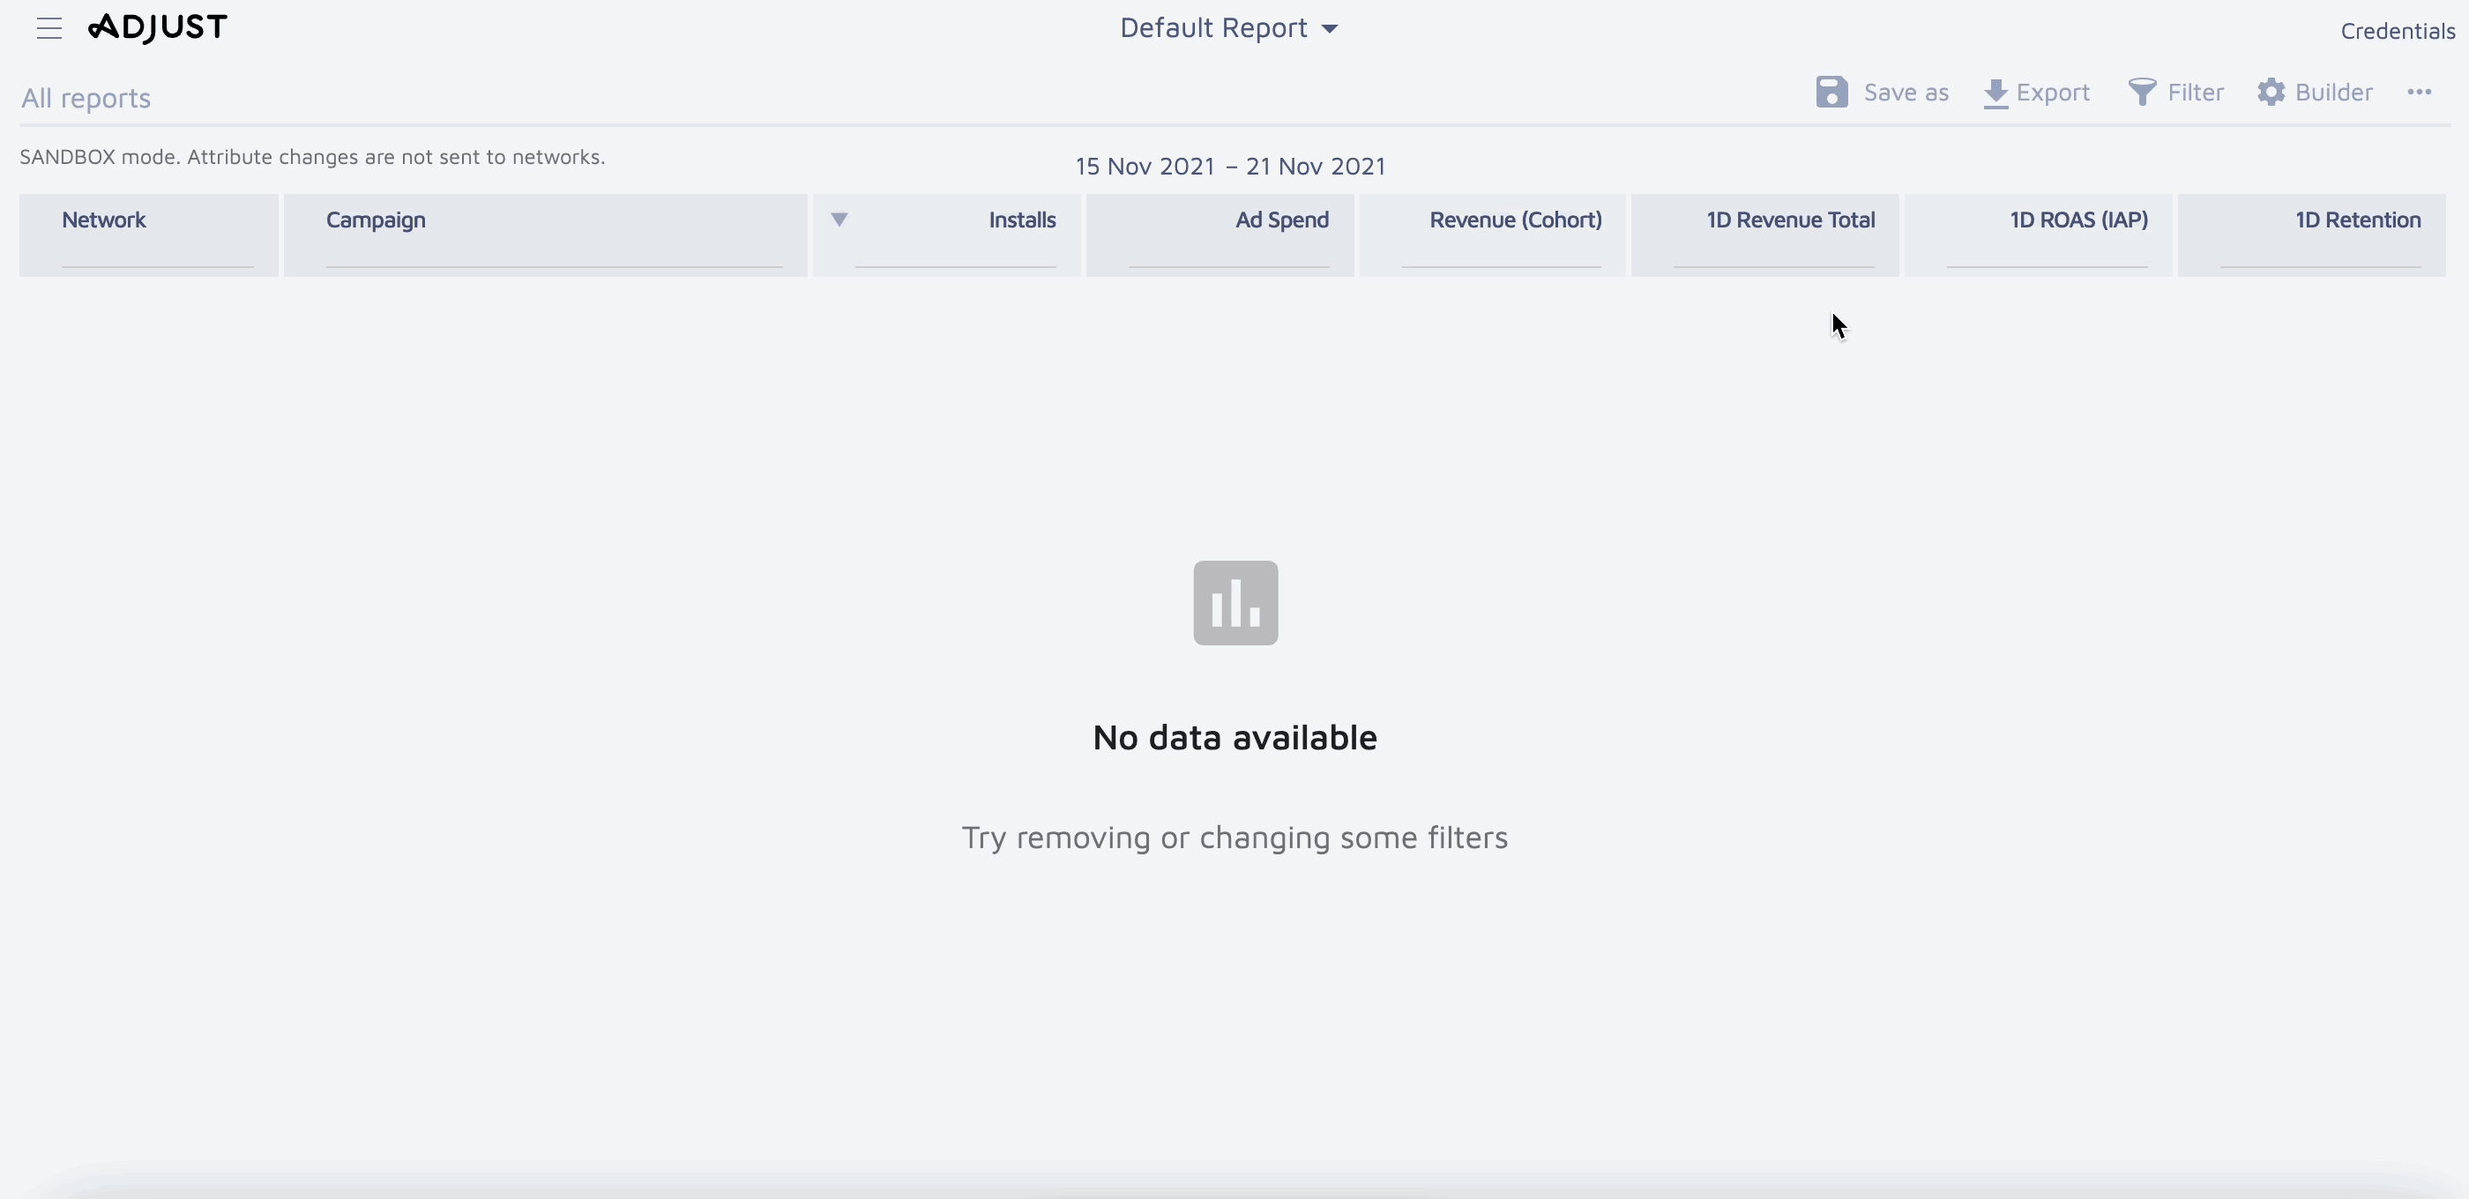
Task: Open the Builder via gear icon
Action: (x=2272, y=92)
